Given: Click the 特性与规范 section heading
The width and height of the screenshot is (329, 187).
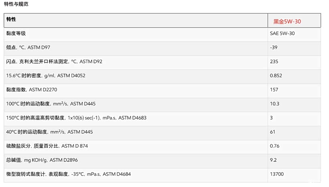Looking at the screenshot, I should tap(16, 4).
